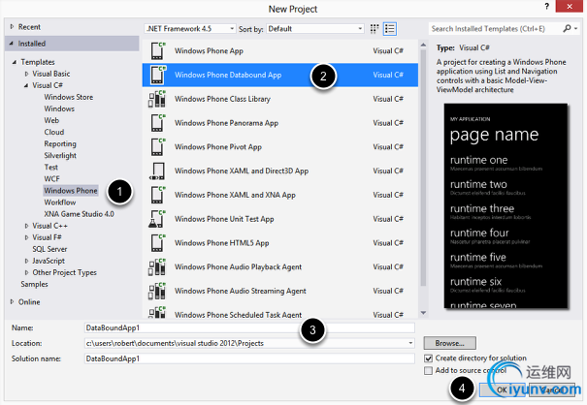
Task: Collapse the Templates tree node
Action: click(x=15, y=62)
